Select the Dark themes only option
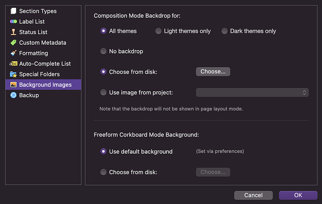The height and width of the screenshot is (204, 322). (225, 31)
